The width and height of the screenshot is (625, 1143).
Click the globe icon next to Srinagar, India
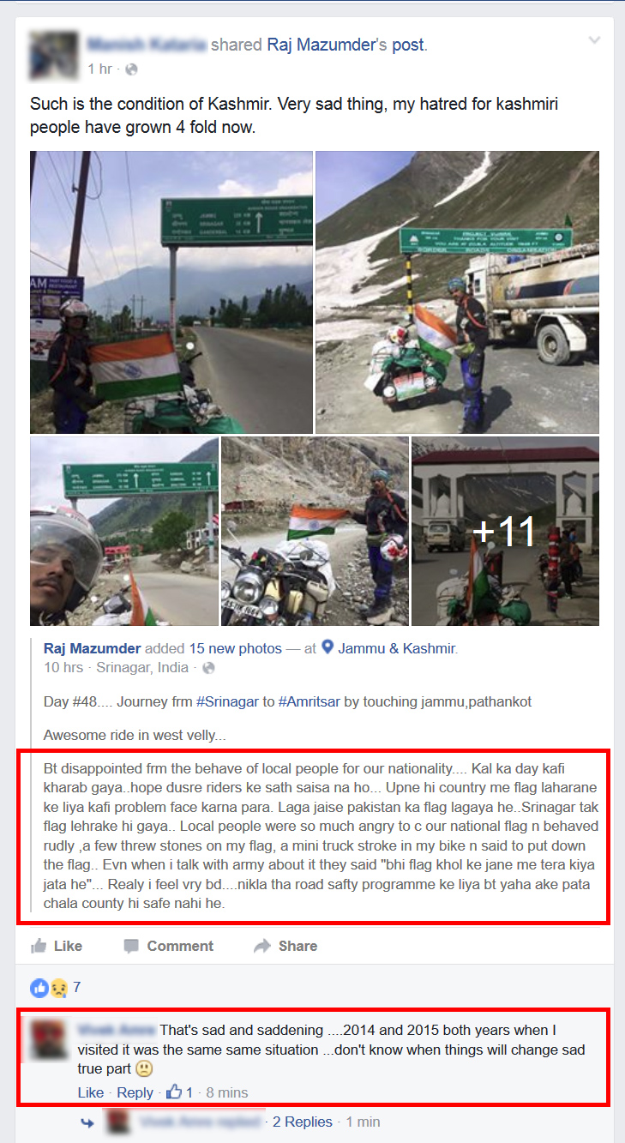click(208, 667)
